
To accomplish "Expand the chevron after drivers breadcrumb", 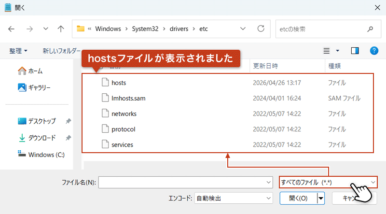I will [x=194, y=29].
